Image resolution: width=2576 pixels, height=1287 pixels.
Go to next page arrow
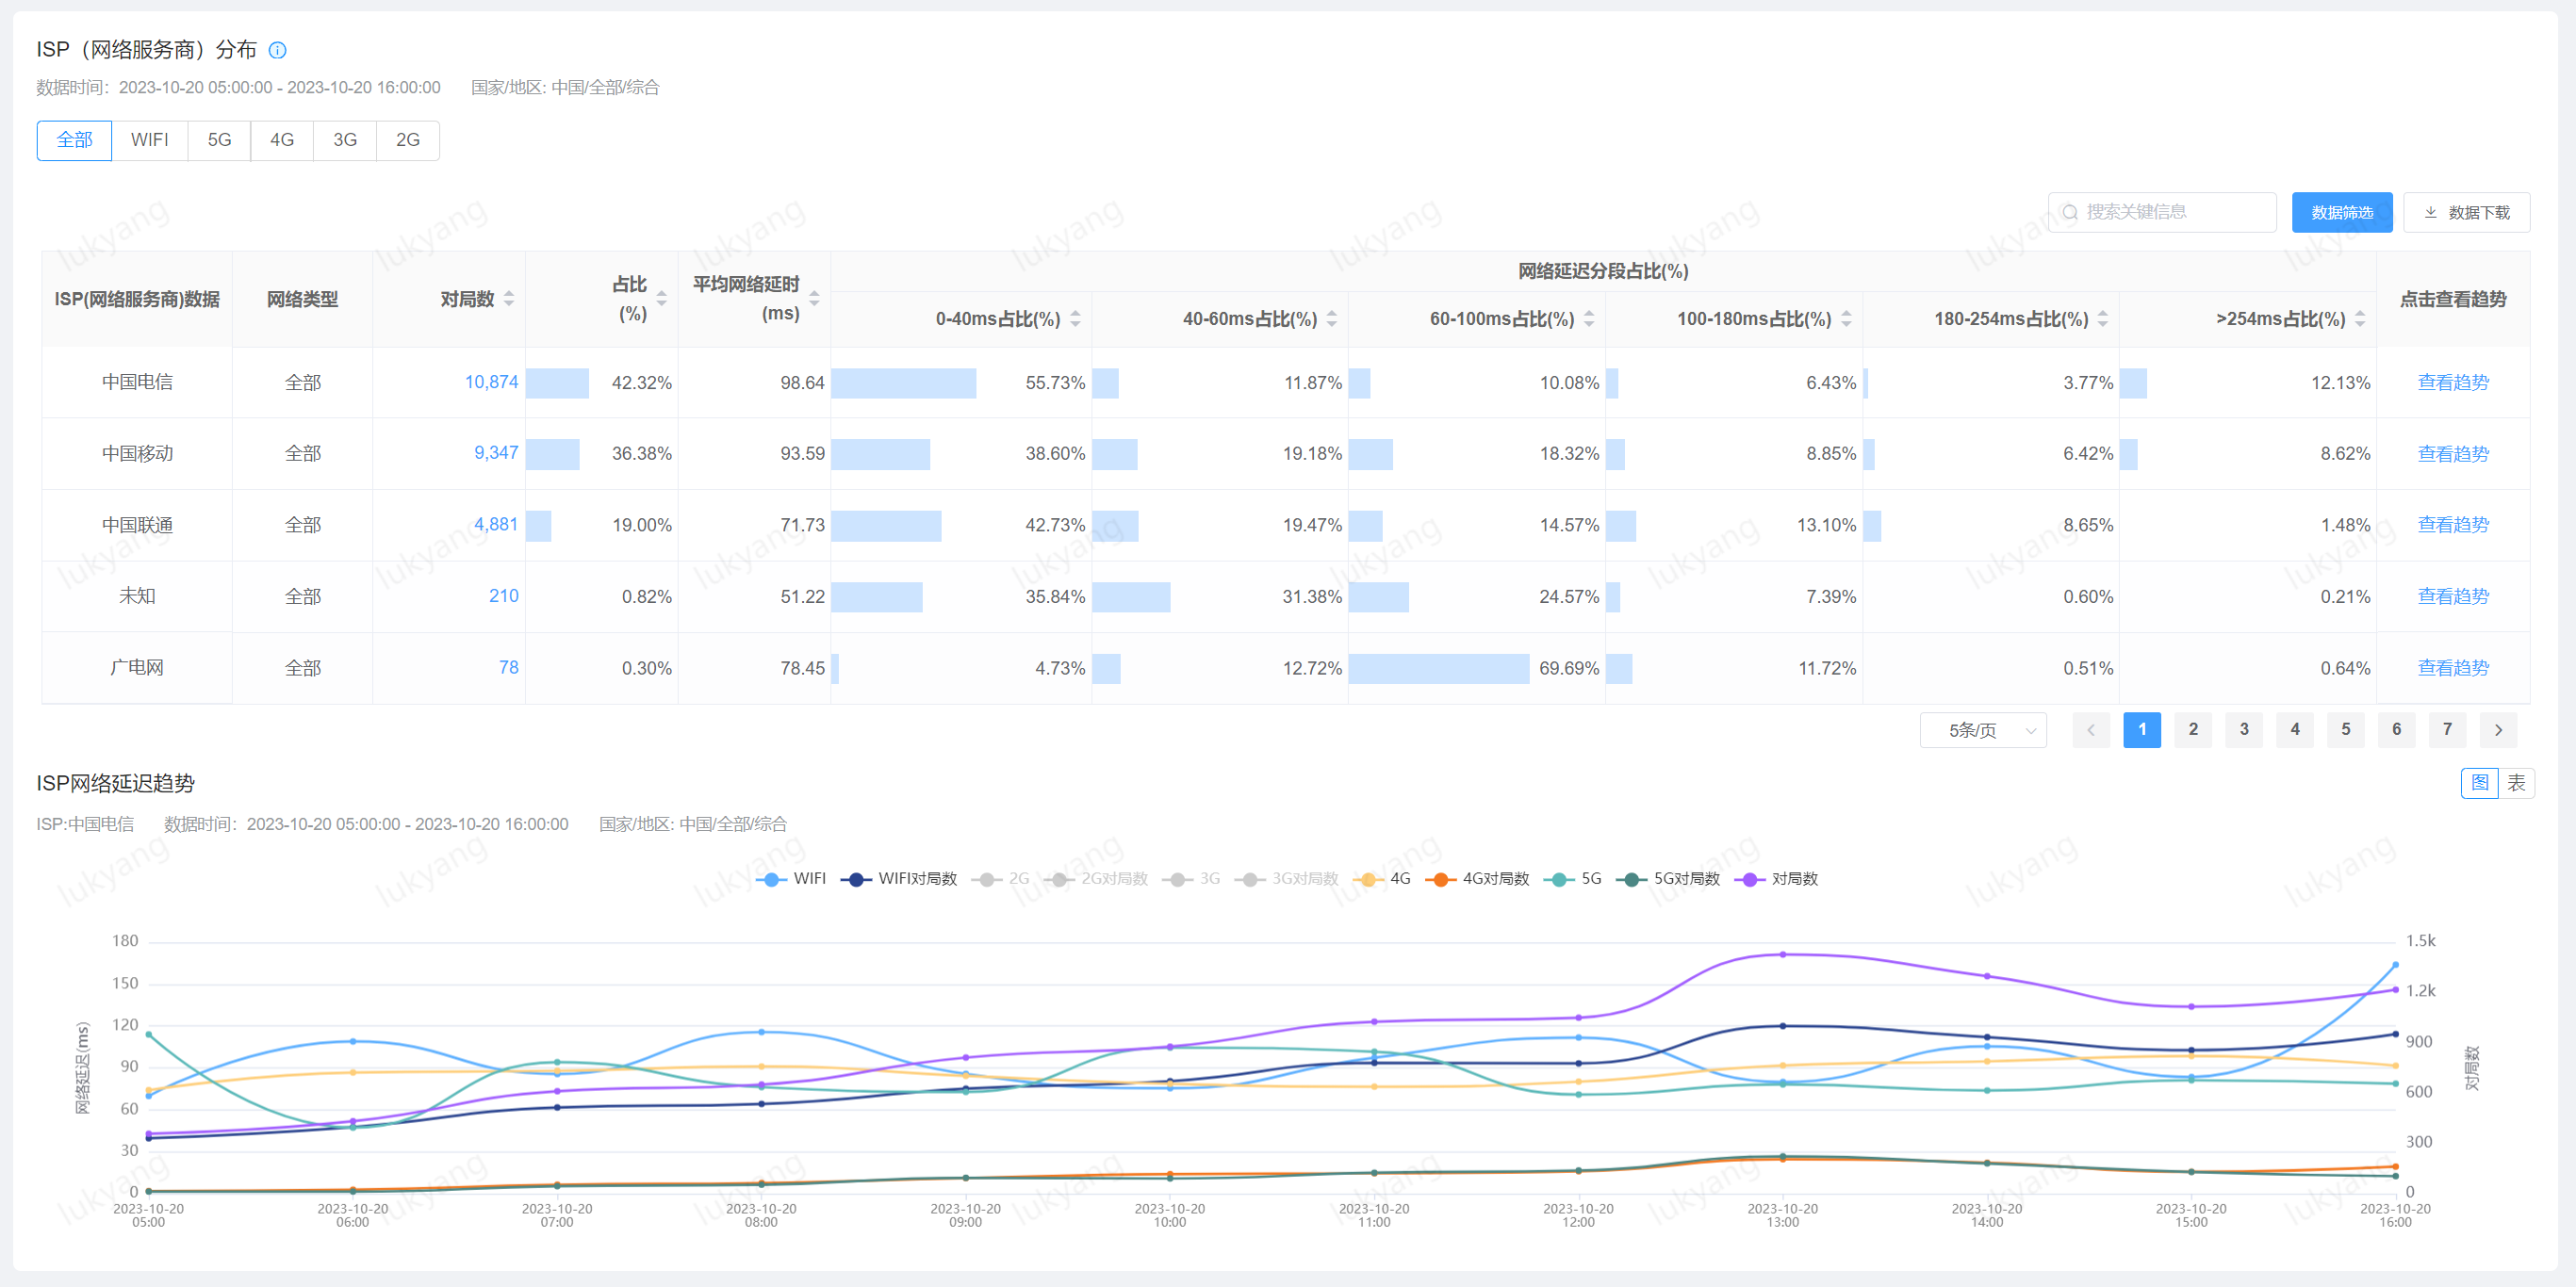pos(2498,729)
